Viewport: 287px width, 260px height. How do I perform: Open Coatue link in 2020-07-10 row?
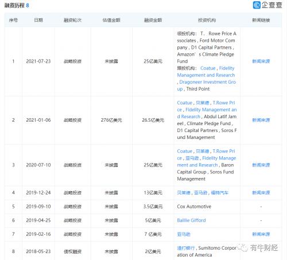(x=184, y=151)
